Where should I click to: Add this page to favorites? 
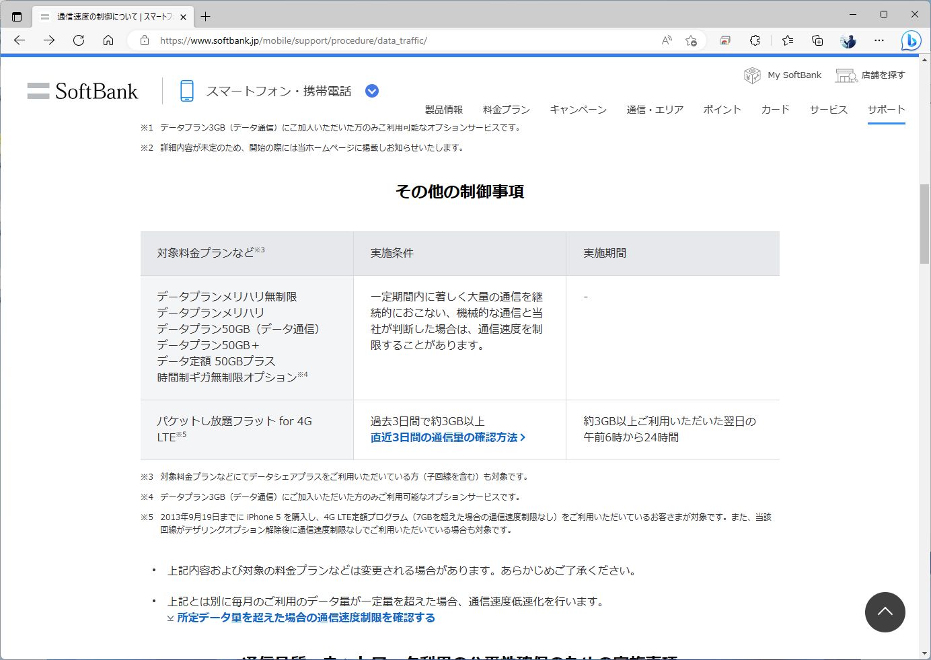click(691, 40)
